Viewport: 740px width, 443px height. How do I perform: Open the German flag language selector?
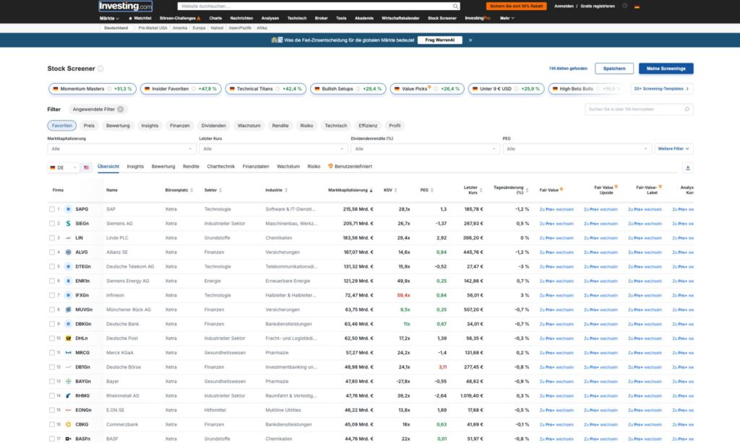tap(637, 6)
